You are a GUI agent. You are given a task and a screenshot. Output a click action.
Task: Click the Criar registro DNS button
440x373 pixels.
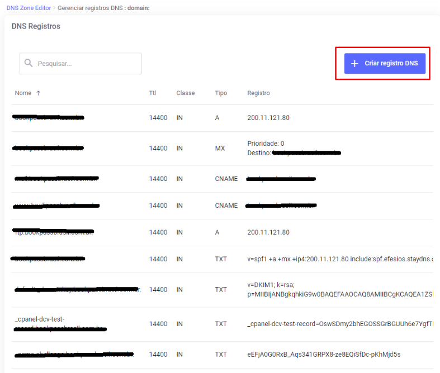click(x=385, y=63)
